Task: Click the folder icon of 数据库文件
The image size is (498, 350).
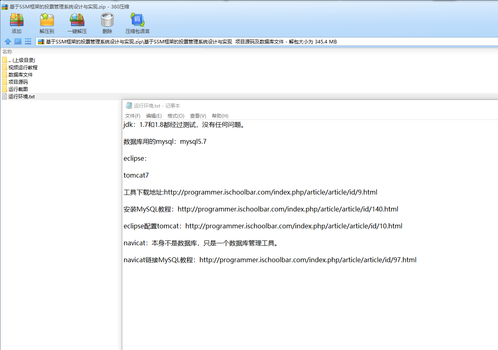Action: 4,75
